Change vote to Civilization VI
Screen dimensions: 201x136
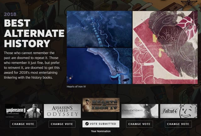139,124
